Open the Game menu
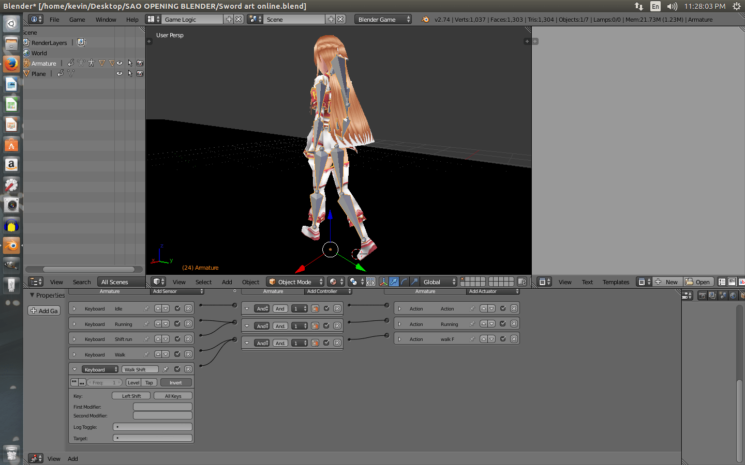This screenshot has height=465, width=745. [x=77, y=19]
